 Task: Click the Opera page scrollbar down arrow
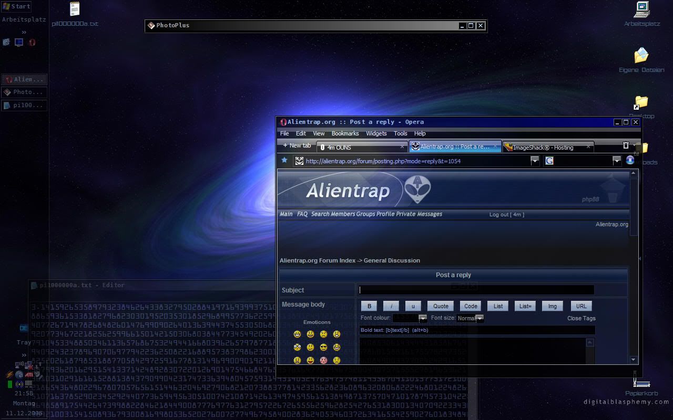634,360
